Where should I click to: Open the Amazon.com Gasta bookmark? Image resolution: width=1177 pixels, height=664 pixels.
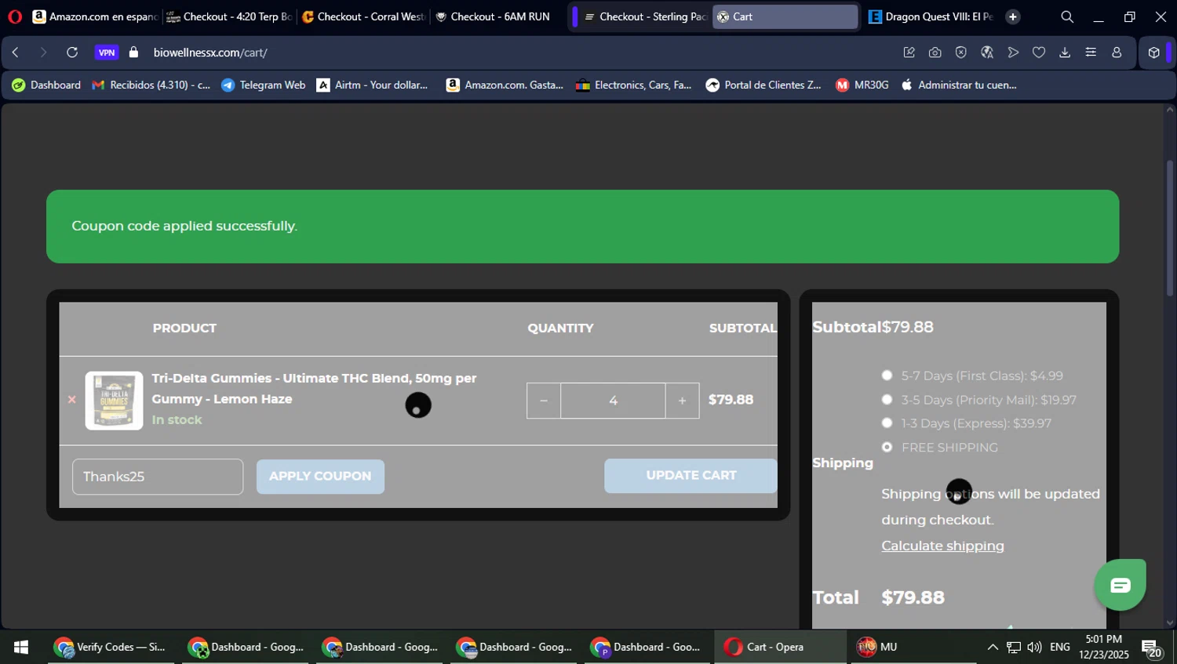coord(505,85)
